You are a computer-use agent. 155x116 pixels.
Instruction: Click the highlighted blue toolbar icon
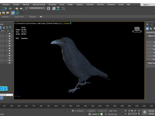pos(13,13)
